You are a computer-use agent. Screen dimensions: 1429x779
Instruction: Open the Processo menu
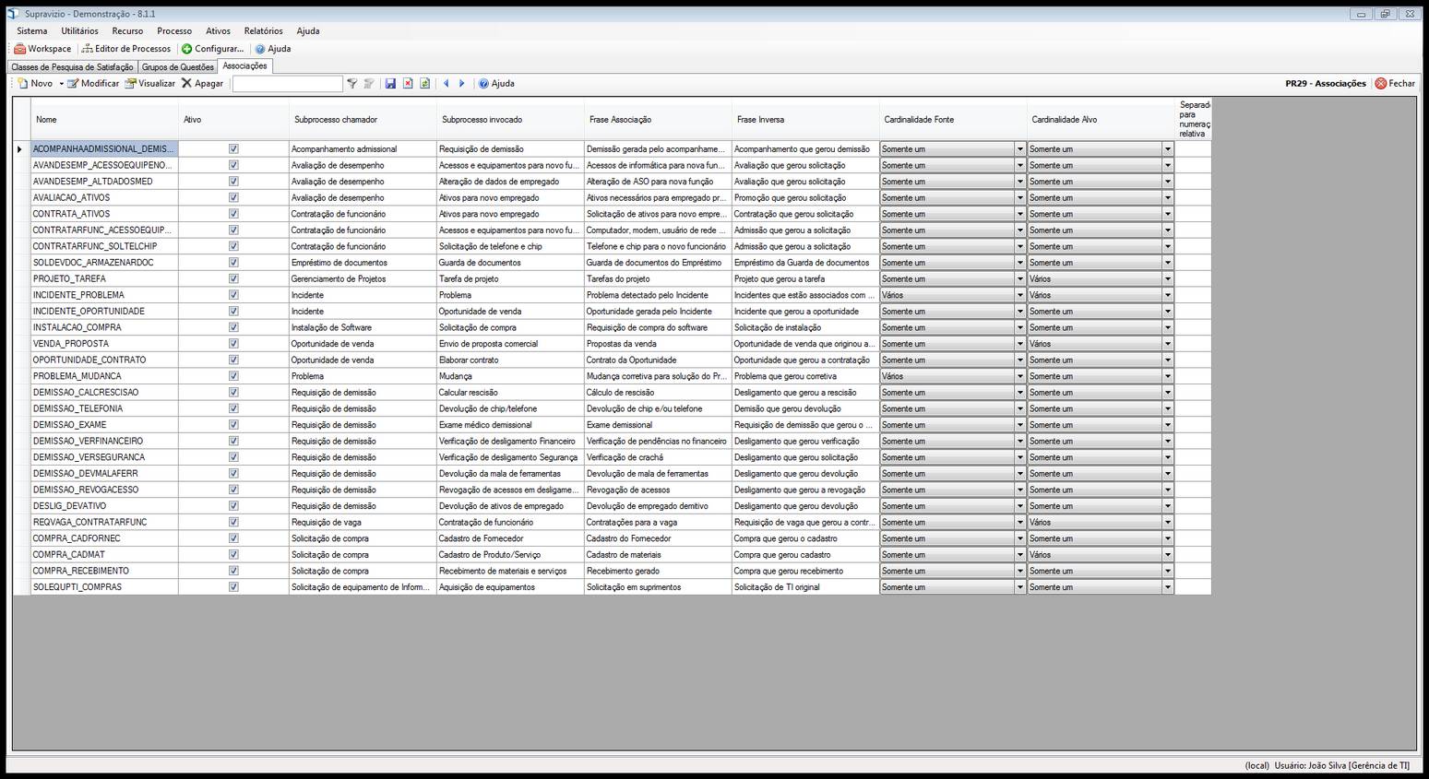pos(174,30)
